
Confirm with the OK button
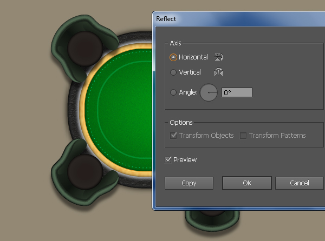point(247,183)
